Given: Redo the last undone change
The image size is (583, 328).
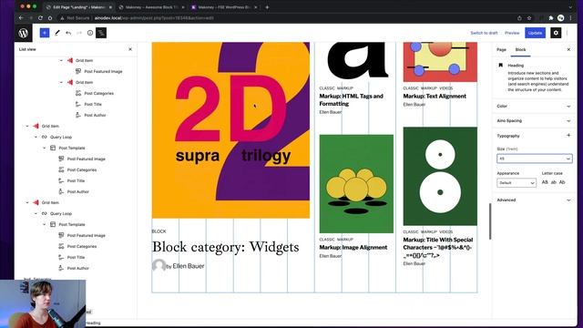Looking at the screenshot, I should tap(79, 33).
